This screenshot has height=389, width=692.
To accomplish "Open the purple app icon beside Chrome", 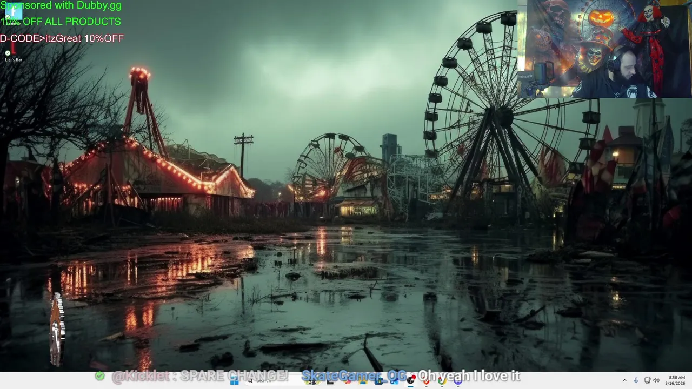I will click(457, 380).
